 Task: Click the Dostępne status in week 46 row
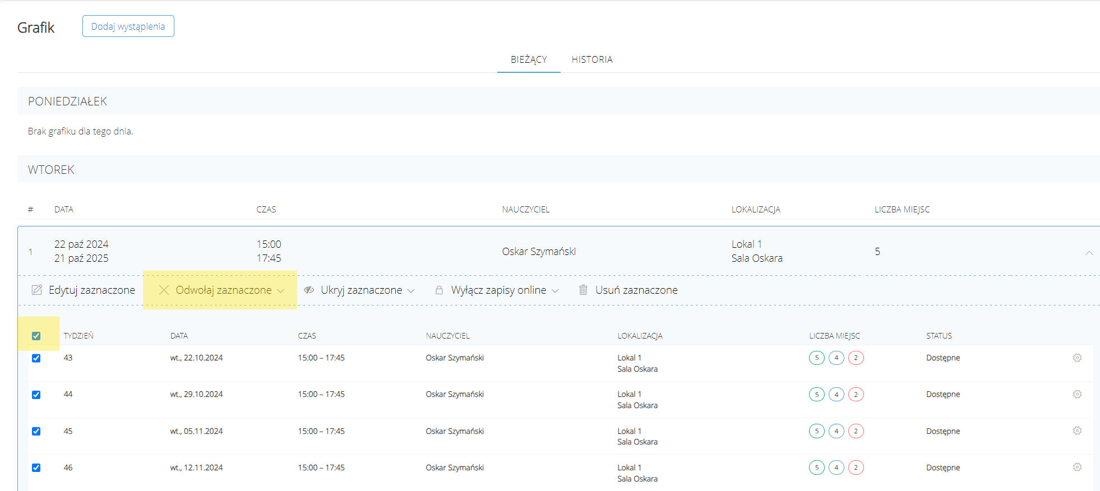click(x=943, y=467)
